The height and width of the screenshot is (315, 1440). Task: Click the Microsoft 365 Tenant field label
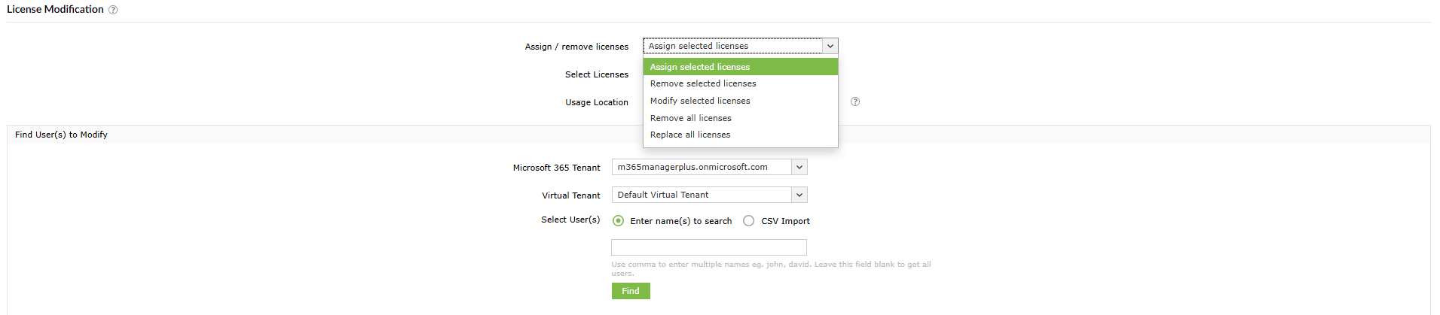pos(556,168)
